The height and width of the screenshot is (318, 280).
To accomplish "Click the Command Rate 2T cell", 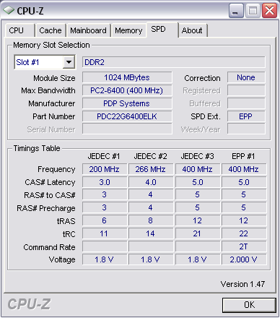I will (244, 246).
